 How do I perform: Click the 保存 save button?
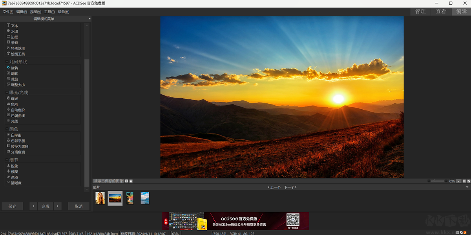tap(12, 206)
